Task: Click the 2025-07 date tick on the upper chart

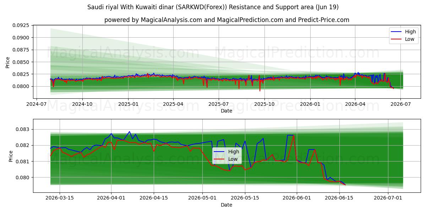Action: (x=218, y=104)
